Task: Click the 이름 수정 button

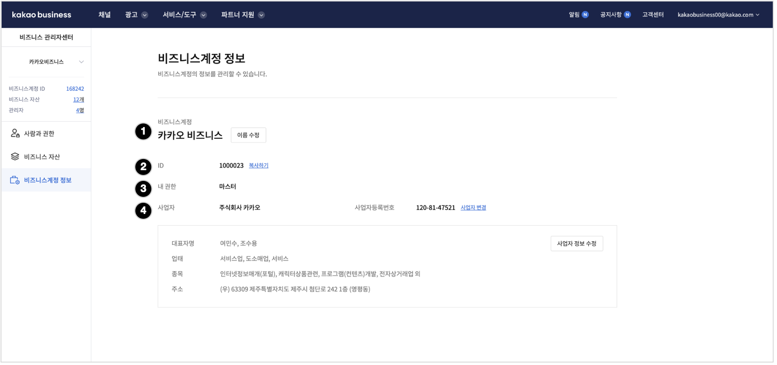Action: 248,135
